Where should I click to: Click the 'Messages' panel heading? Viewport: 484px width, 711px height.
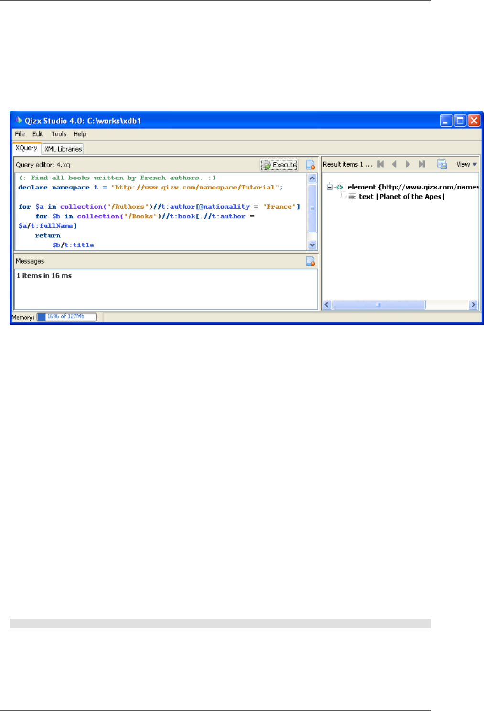click(x=30, y=261)
